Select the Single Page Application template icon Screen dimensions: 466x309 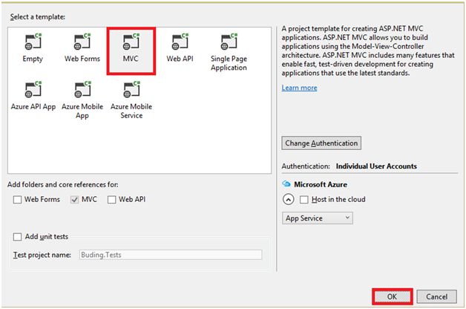[229, 42]
